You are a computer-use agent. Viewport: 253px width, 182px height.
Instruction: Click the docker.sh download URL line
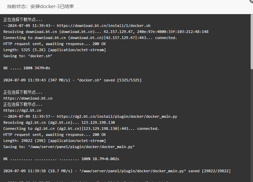77,26
